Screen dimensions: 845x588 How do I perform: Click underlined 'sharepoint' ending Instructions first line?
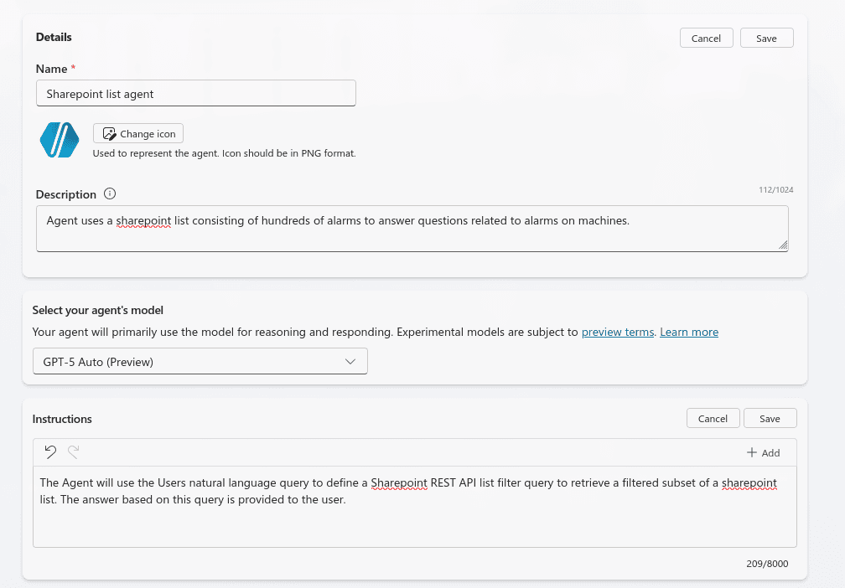[749, 483]
